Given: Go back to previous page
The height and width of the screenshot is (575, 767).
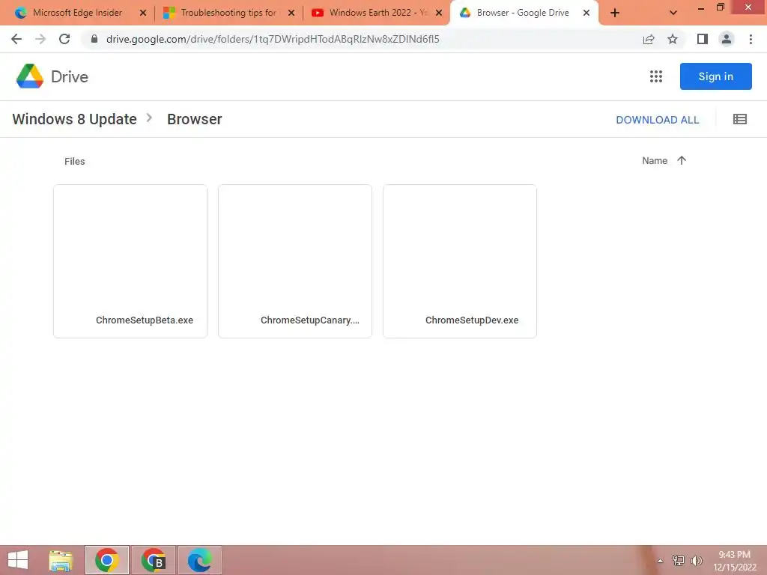Looking at the screenshot, I should [16, 39].
